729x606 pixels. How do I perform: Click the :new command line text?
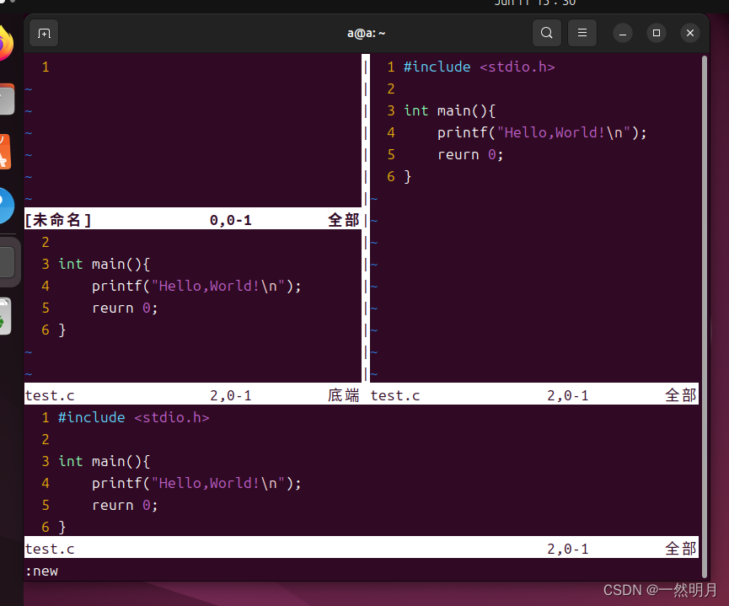pyautogui.click(x=42, y=571)
